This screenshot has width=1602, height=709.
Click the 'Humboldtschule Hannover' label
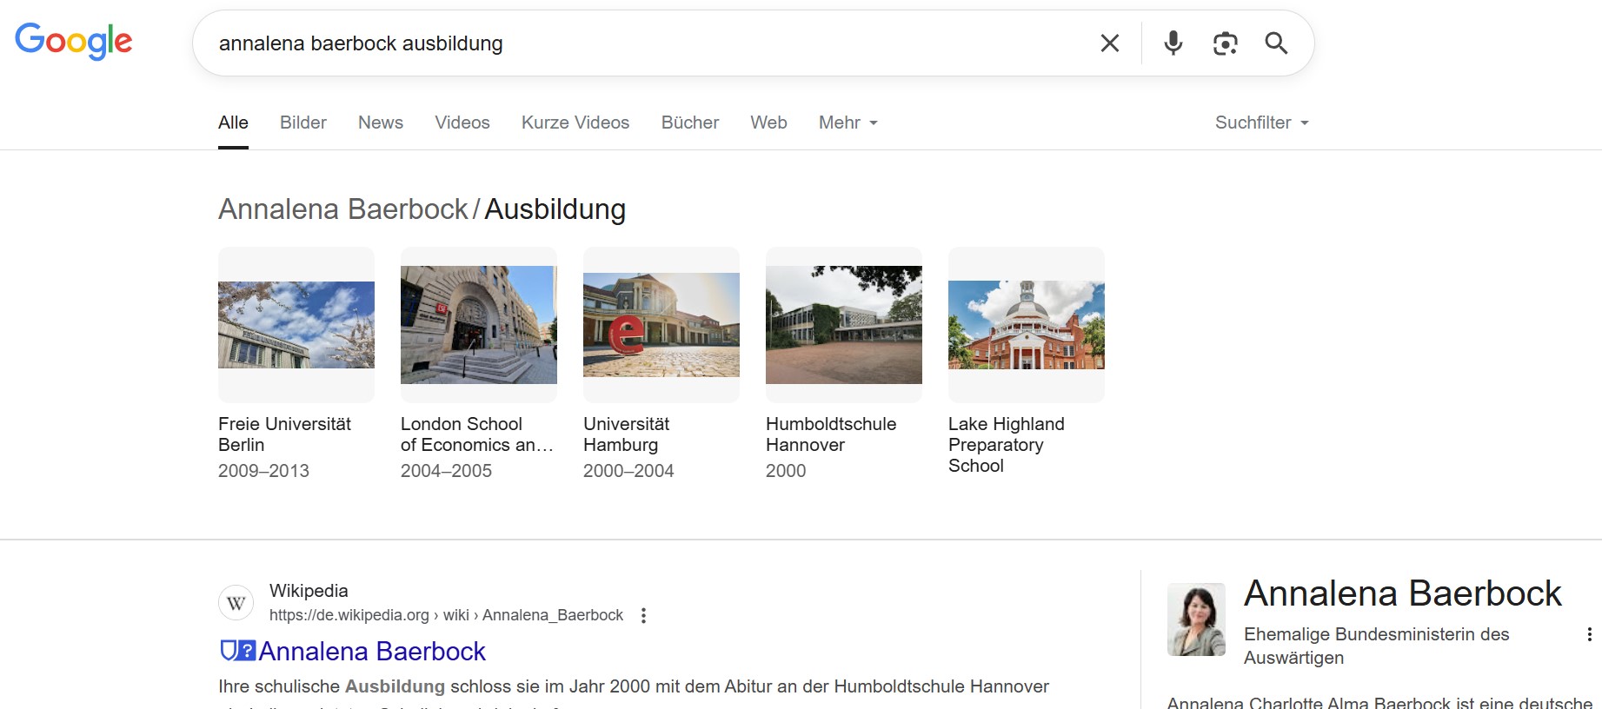point(831,434)
